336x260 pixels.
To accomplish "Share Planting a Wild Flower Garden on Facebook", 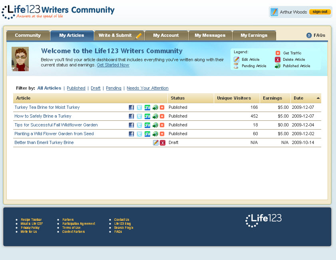I will 131,134.
